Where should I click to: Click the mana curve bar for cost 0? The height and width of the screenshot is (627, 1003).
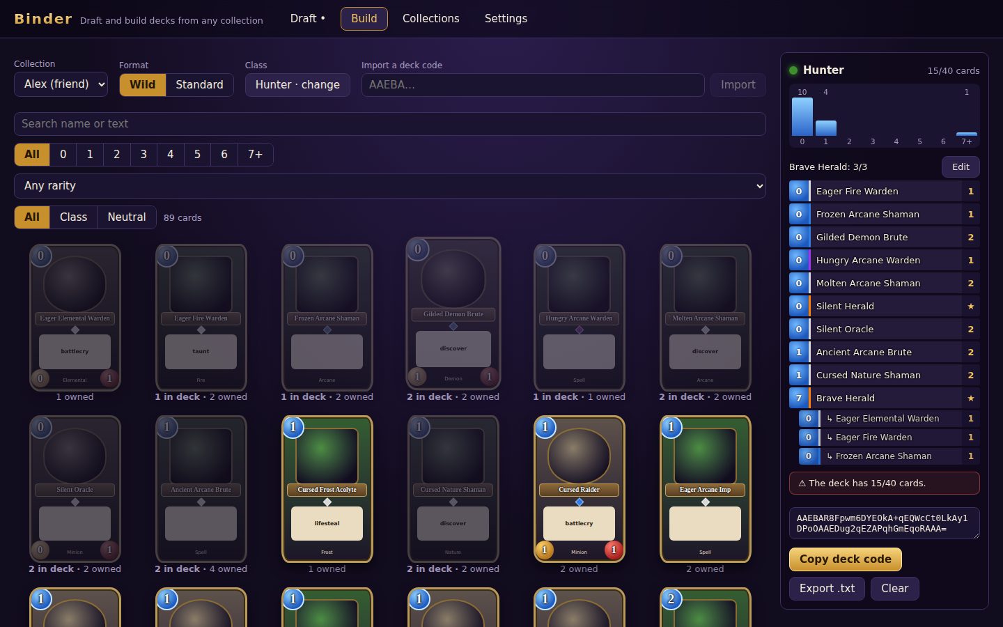coord(802,116)
